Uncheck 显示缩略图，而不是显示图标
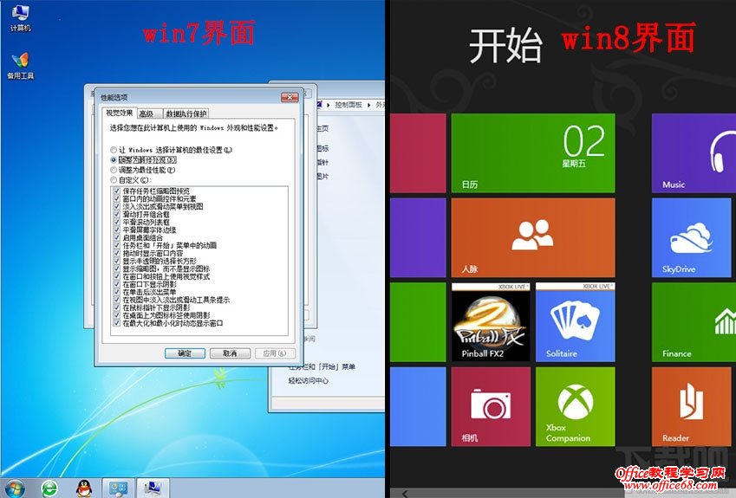This screenshot has width=736, height=498. [x=116, y=268]
